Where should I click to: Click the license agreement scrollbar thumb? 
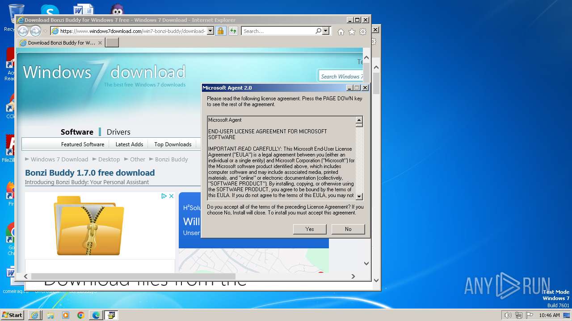(359, 125)
